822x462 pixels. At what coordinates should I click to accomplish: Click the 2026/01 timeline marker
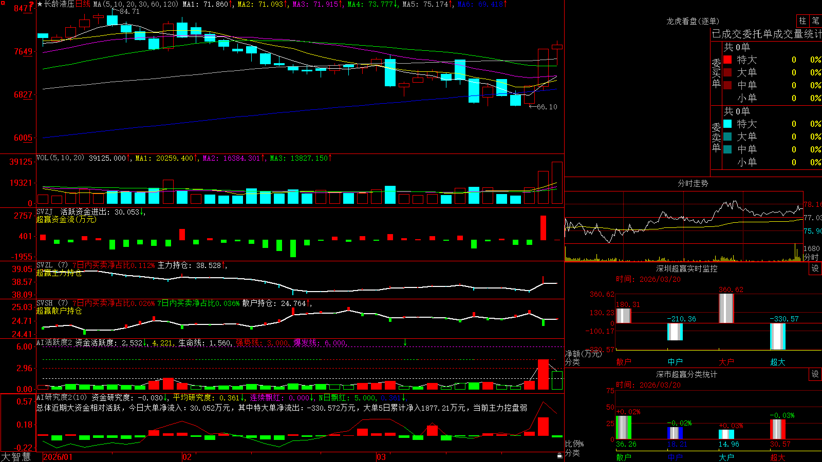[58, 457]
